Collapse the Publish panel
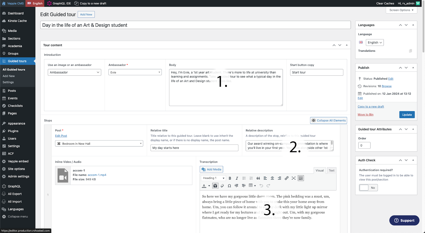Image resolution: width=425 pixels, height=233 pixels. [x=413, y=68]
